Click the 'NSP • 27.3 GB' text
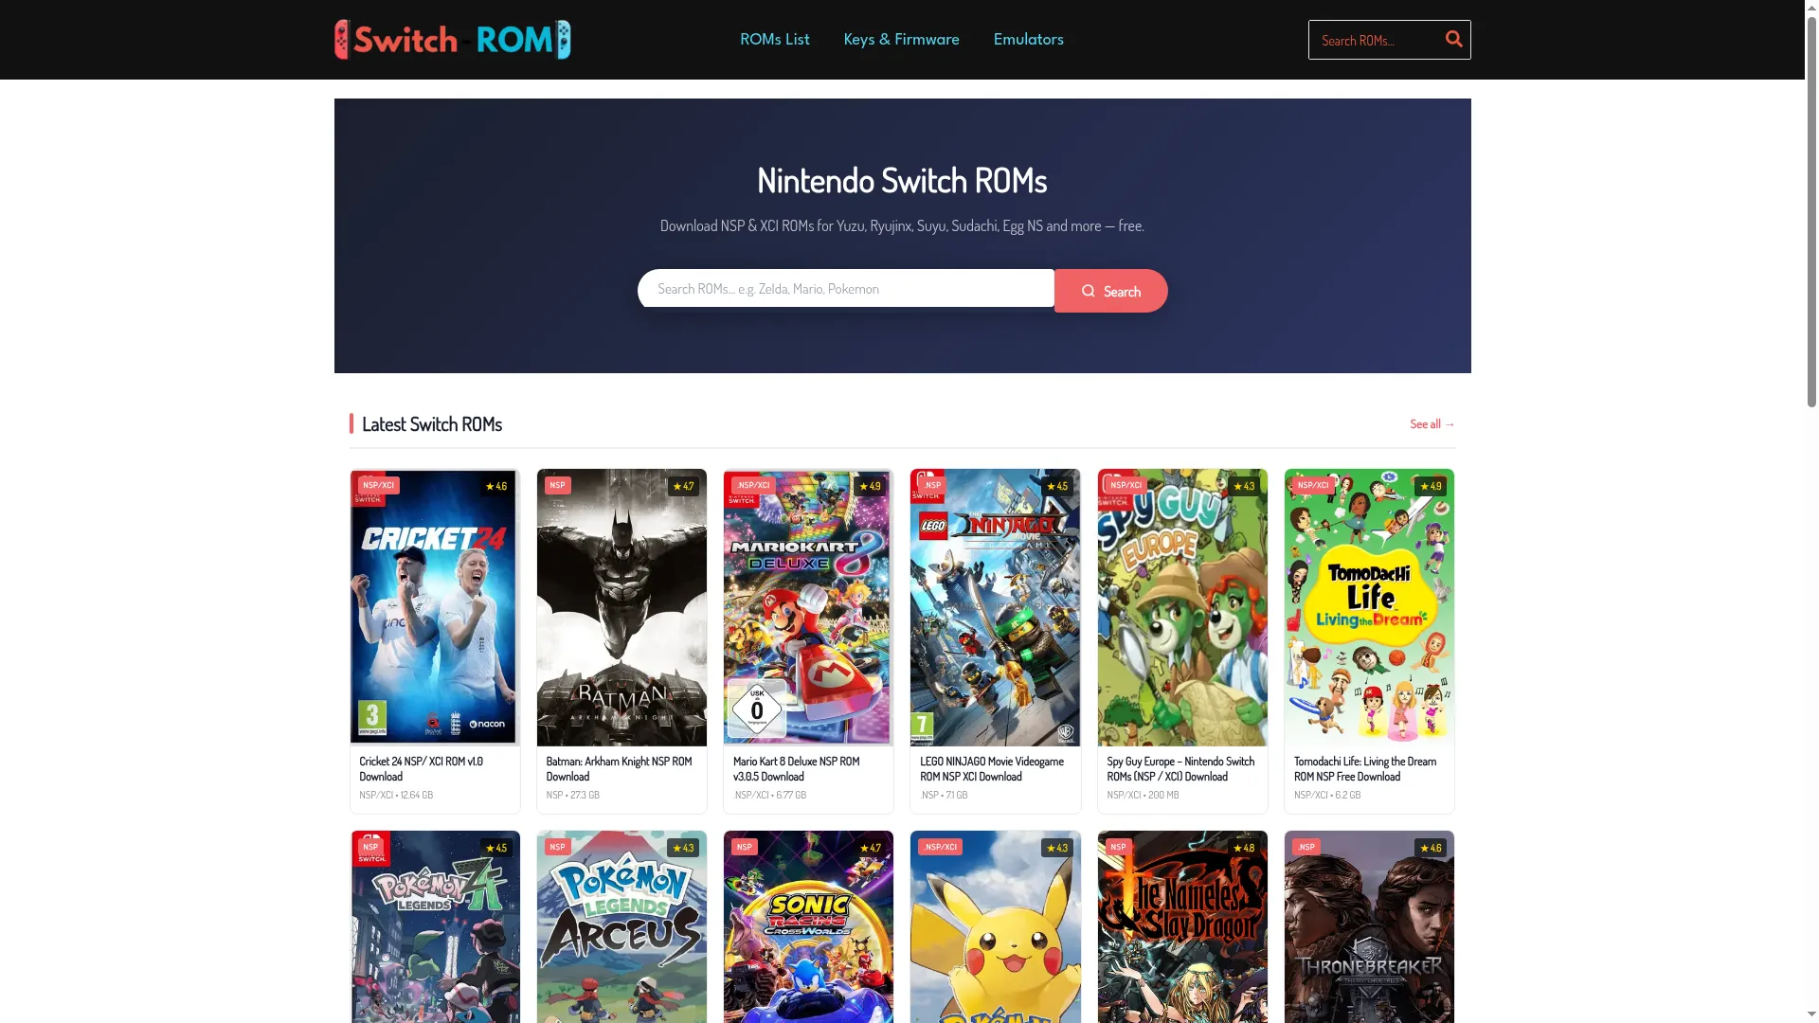This screenshot has width=1819, height=1023. [572, 795]
